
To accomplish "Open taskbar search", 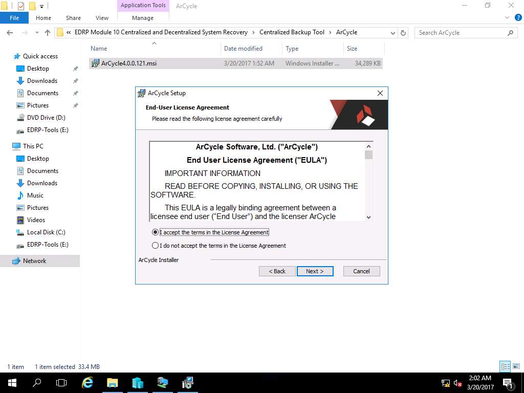I will [x=37, y=383].
